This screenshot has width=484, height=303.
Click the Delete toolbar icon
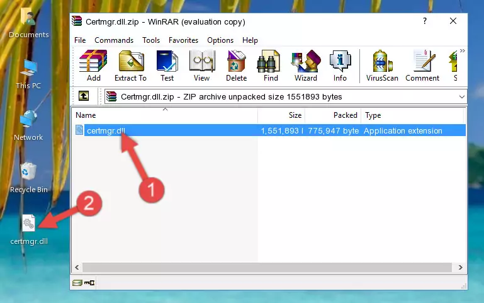(237, 66)
